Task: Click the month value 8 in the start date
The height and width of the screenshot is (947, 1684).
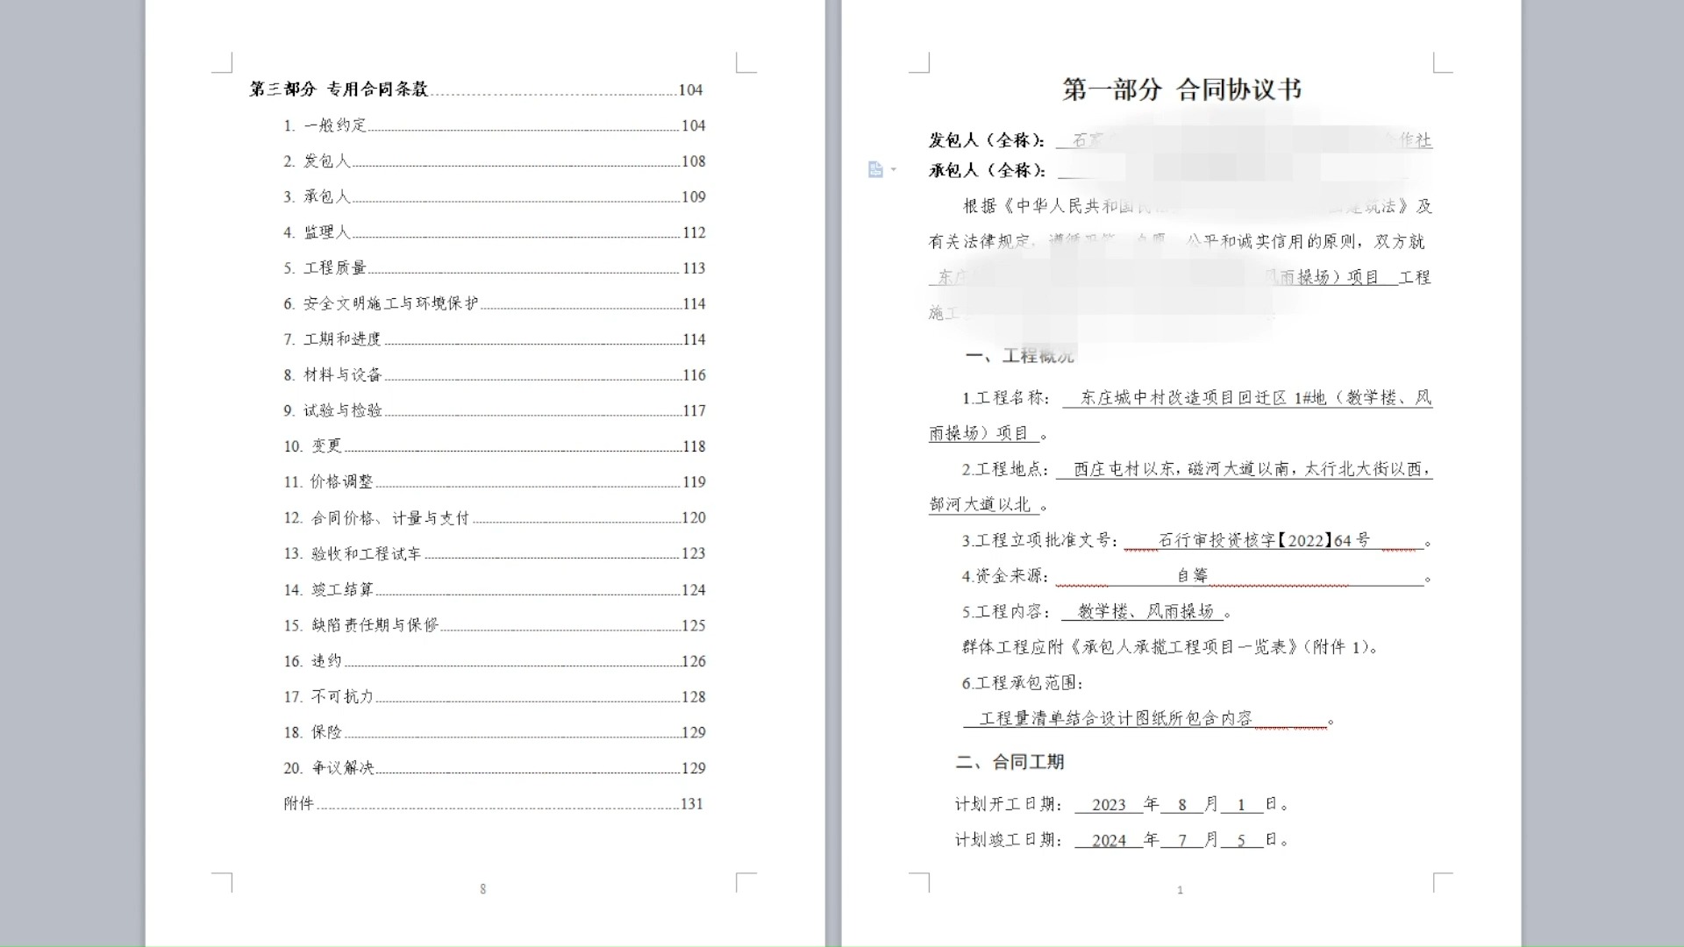Action: point(1182,805)
